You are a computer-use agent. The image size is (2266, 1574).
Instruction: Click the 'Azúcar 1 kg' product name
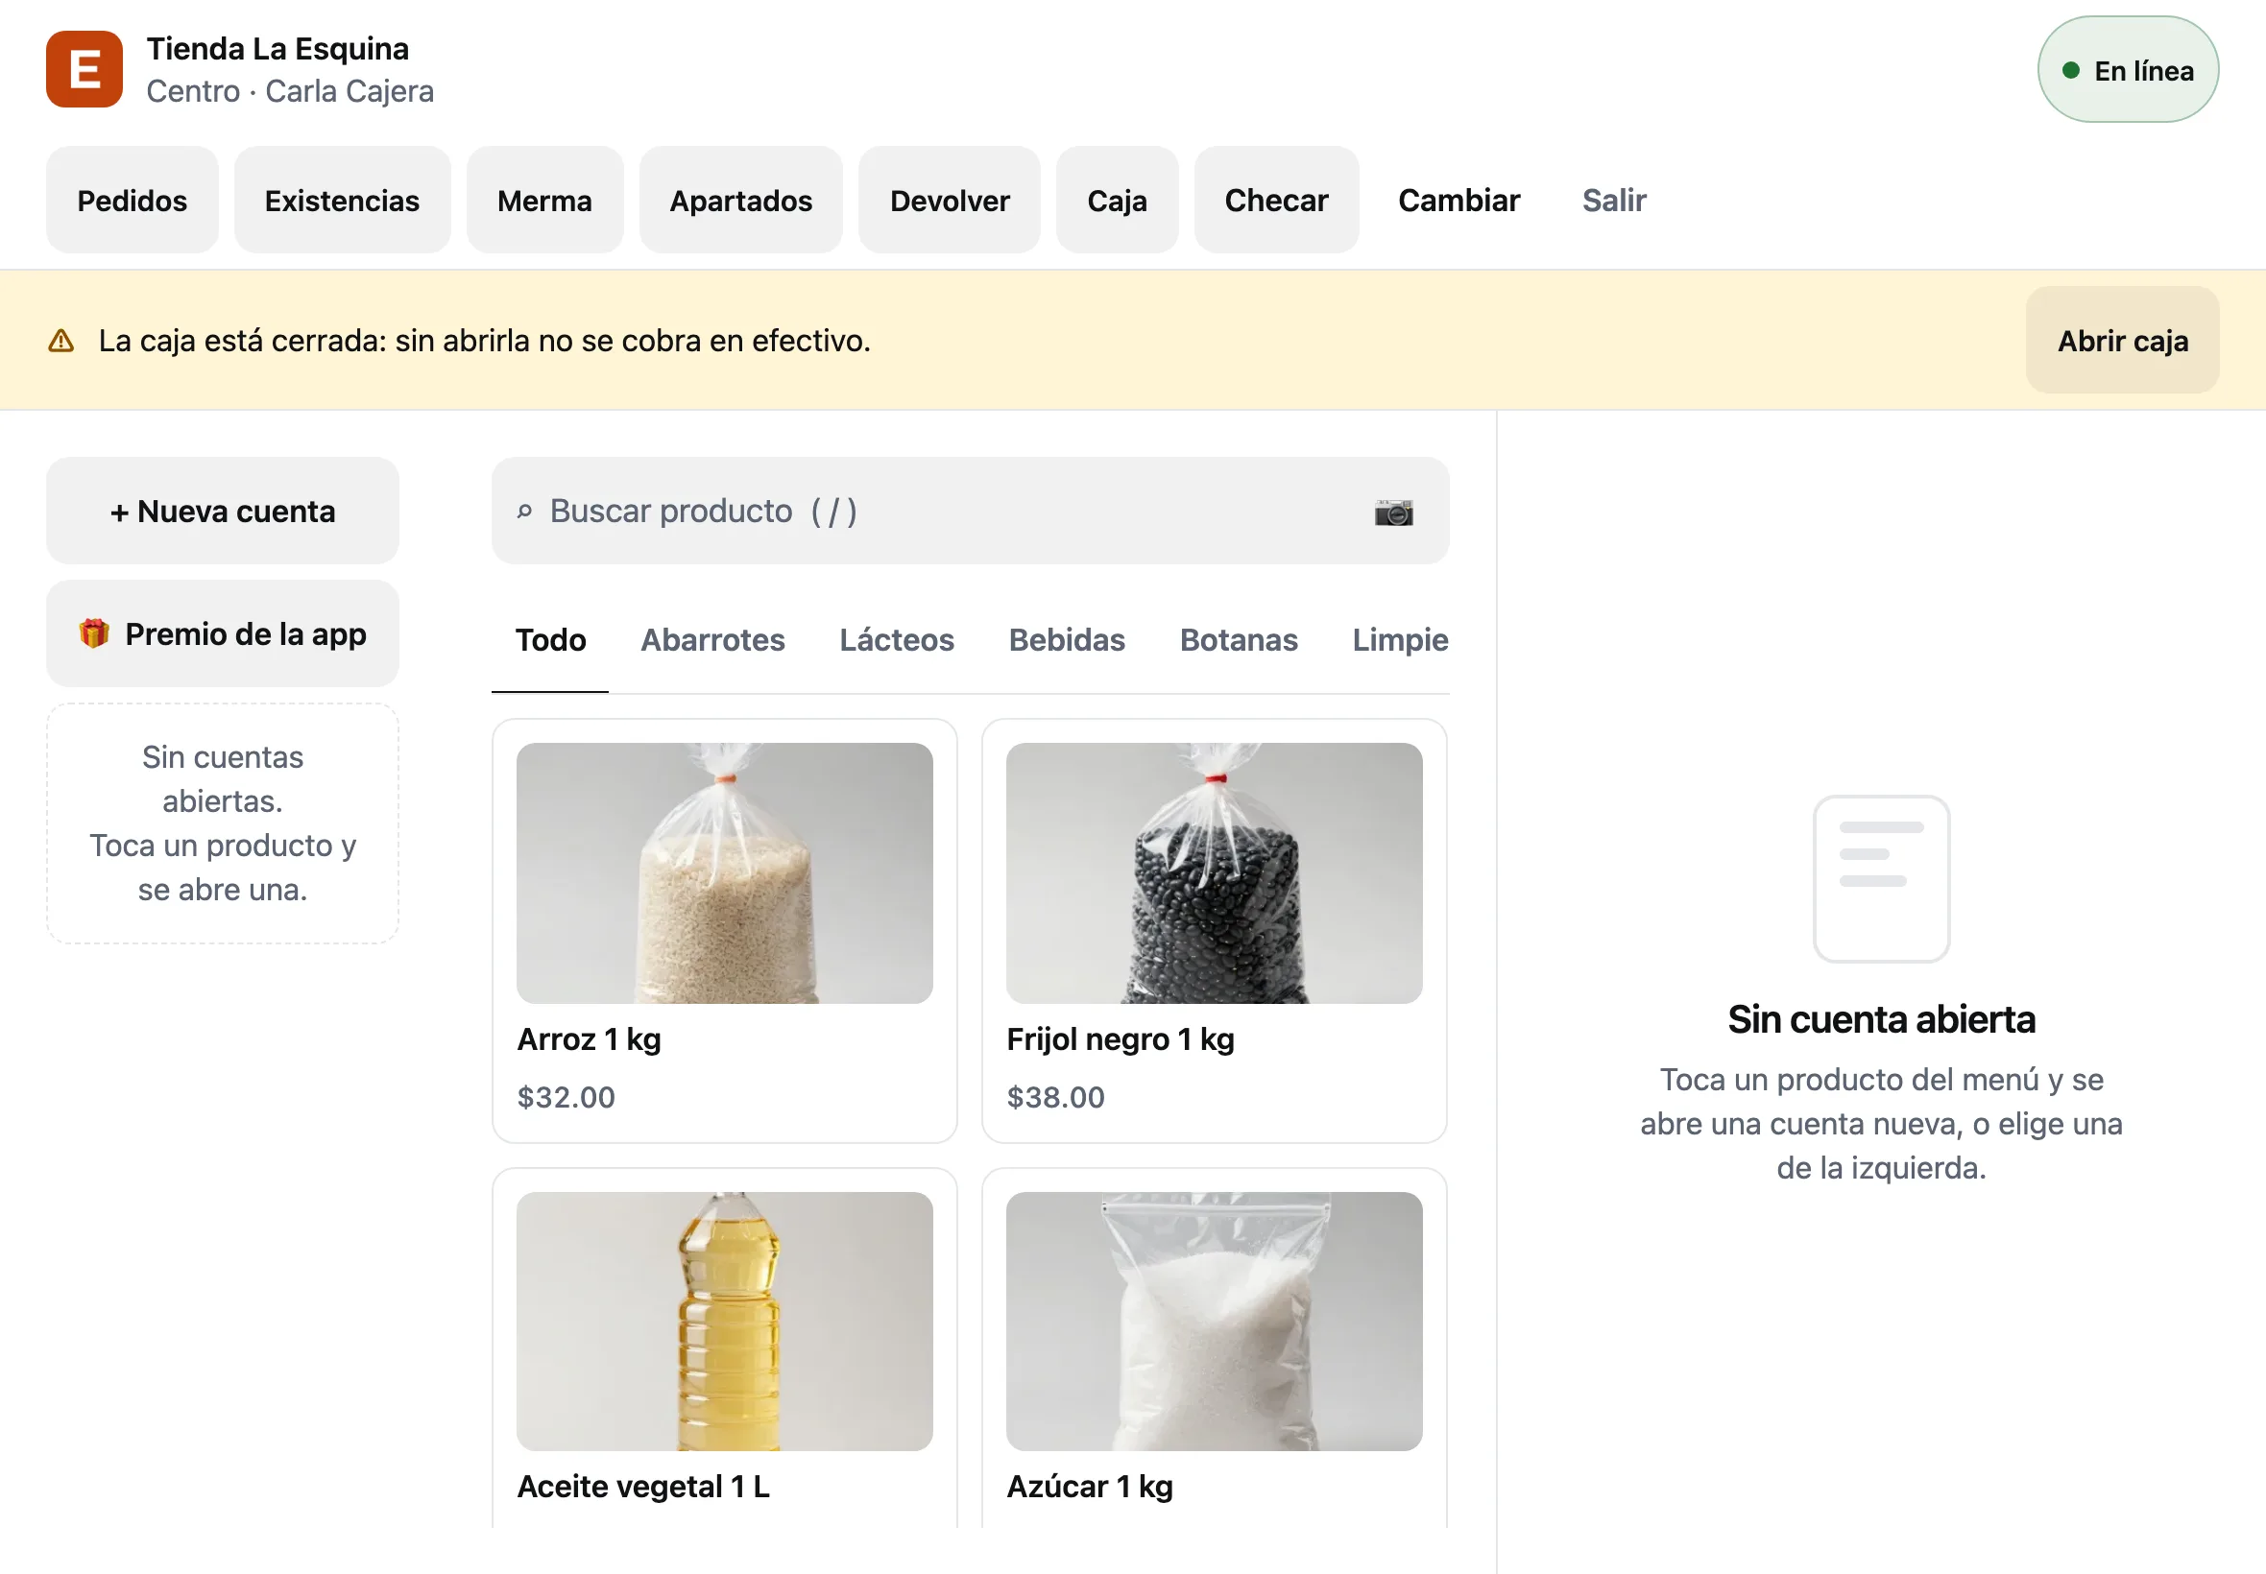[1089, 1487]
